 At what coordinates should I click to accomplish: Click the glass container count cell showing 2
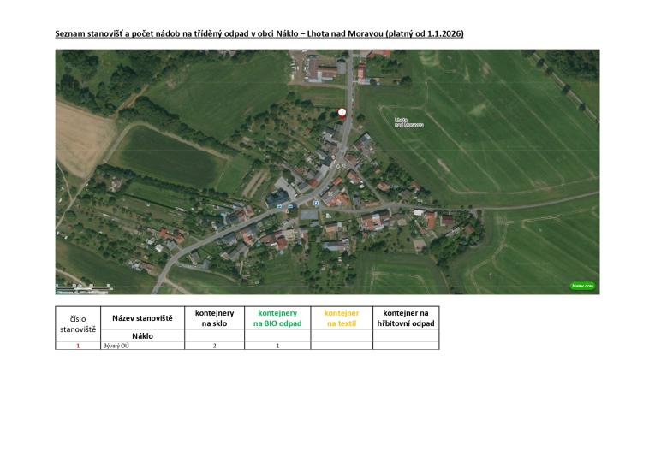[x=214, y=346]
